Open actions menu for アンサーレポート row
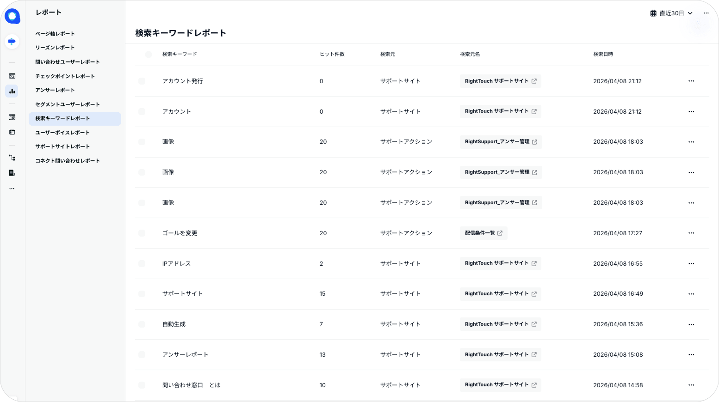Screen dimensions: 719x402 pyautogui.click(x=691, y=355)
